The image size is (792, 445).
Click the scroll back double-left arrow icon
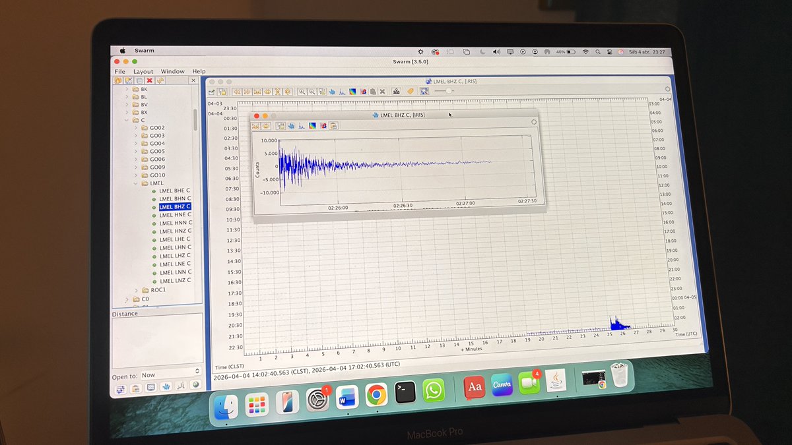(x=237, y=92)
